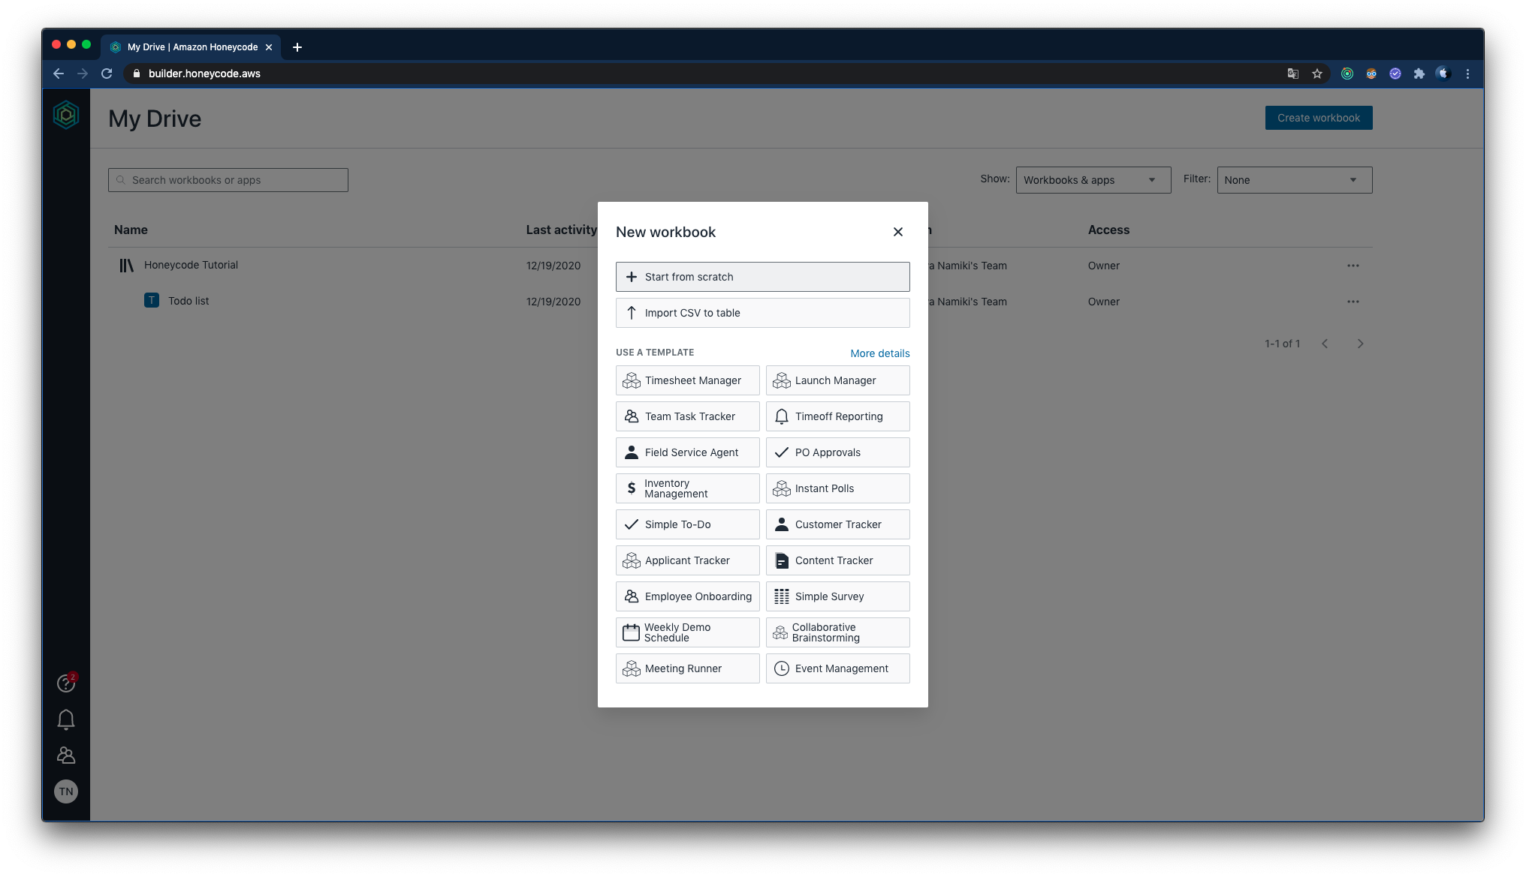1526x877 pixels.
Task: Open the More details link
Action: (879, 353)
